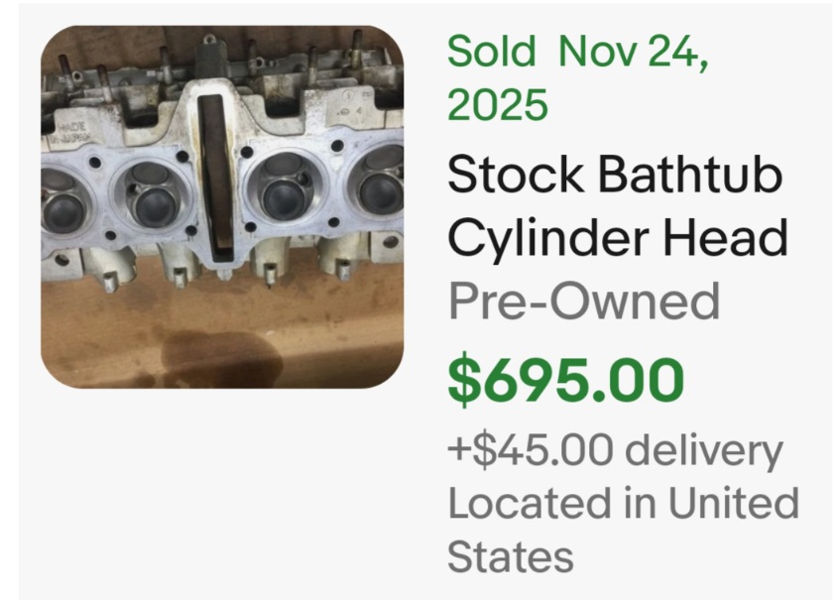Click the green word Sold
This screenshot has height=600, width=835.
[x=492, y=50]
